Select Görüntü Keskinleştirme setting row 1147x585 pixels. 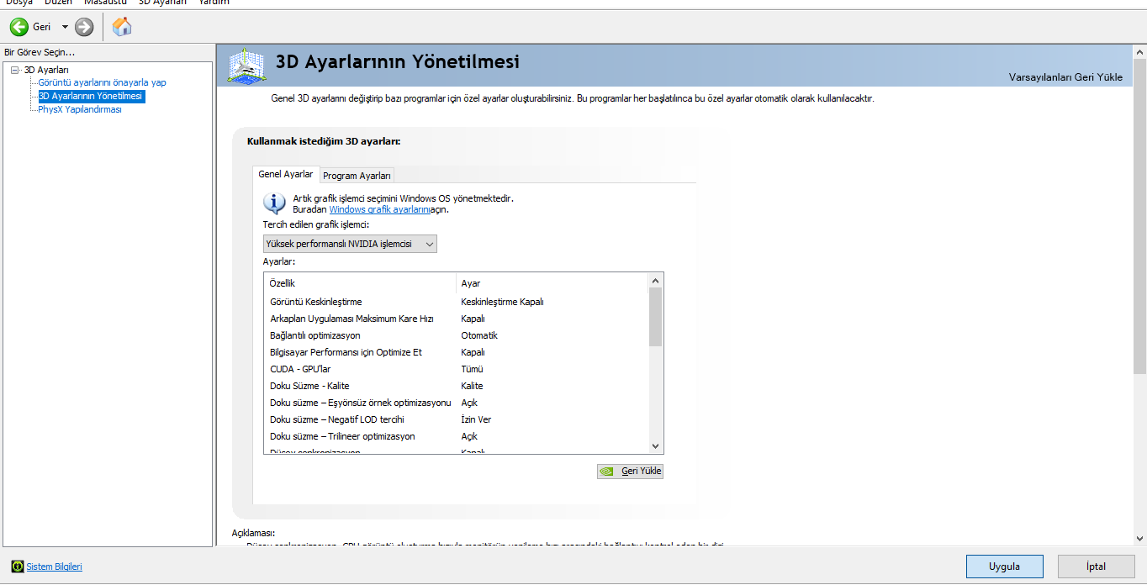(x=456, y=302)
